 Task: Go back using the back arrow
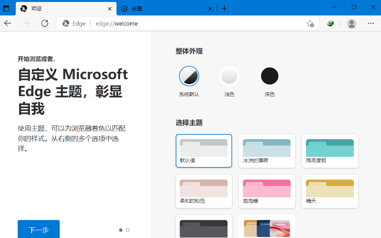pos(8,23)
